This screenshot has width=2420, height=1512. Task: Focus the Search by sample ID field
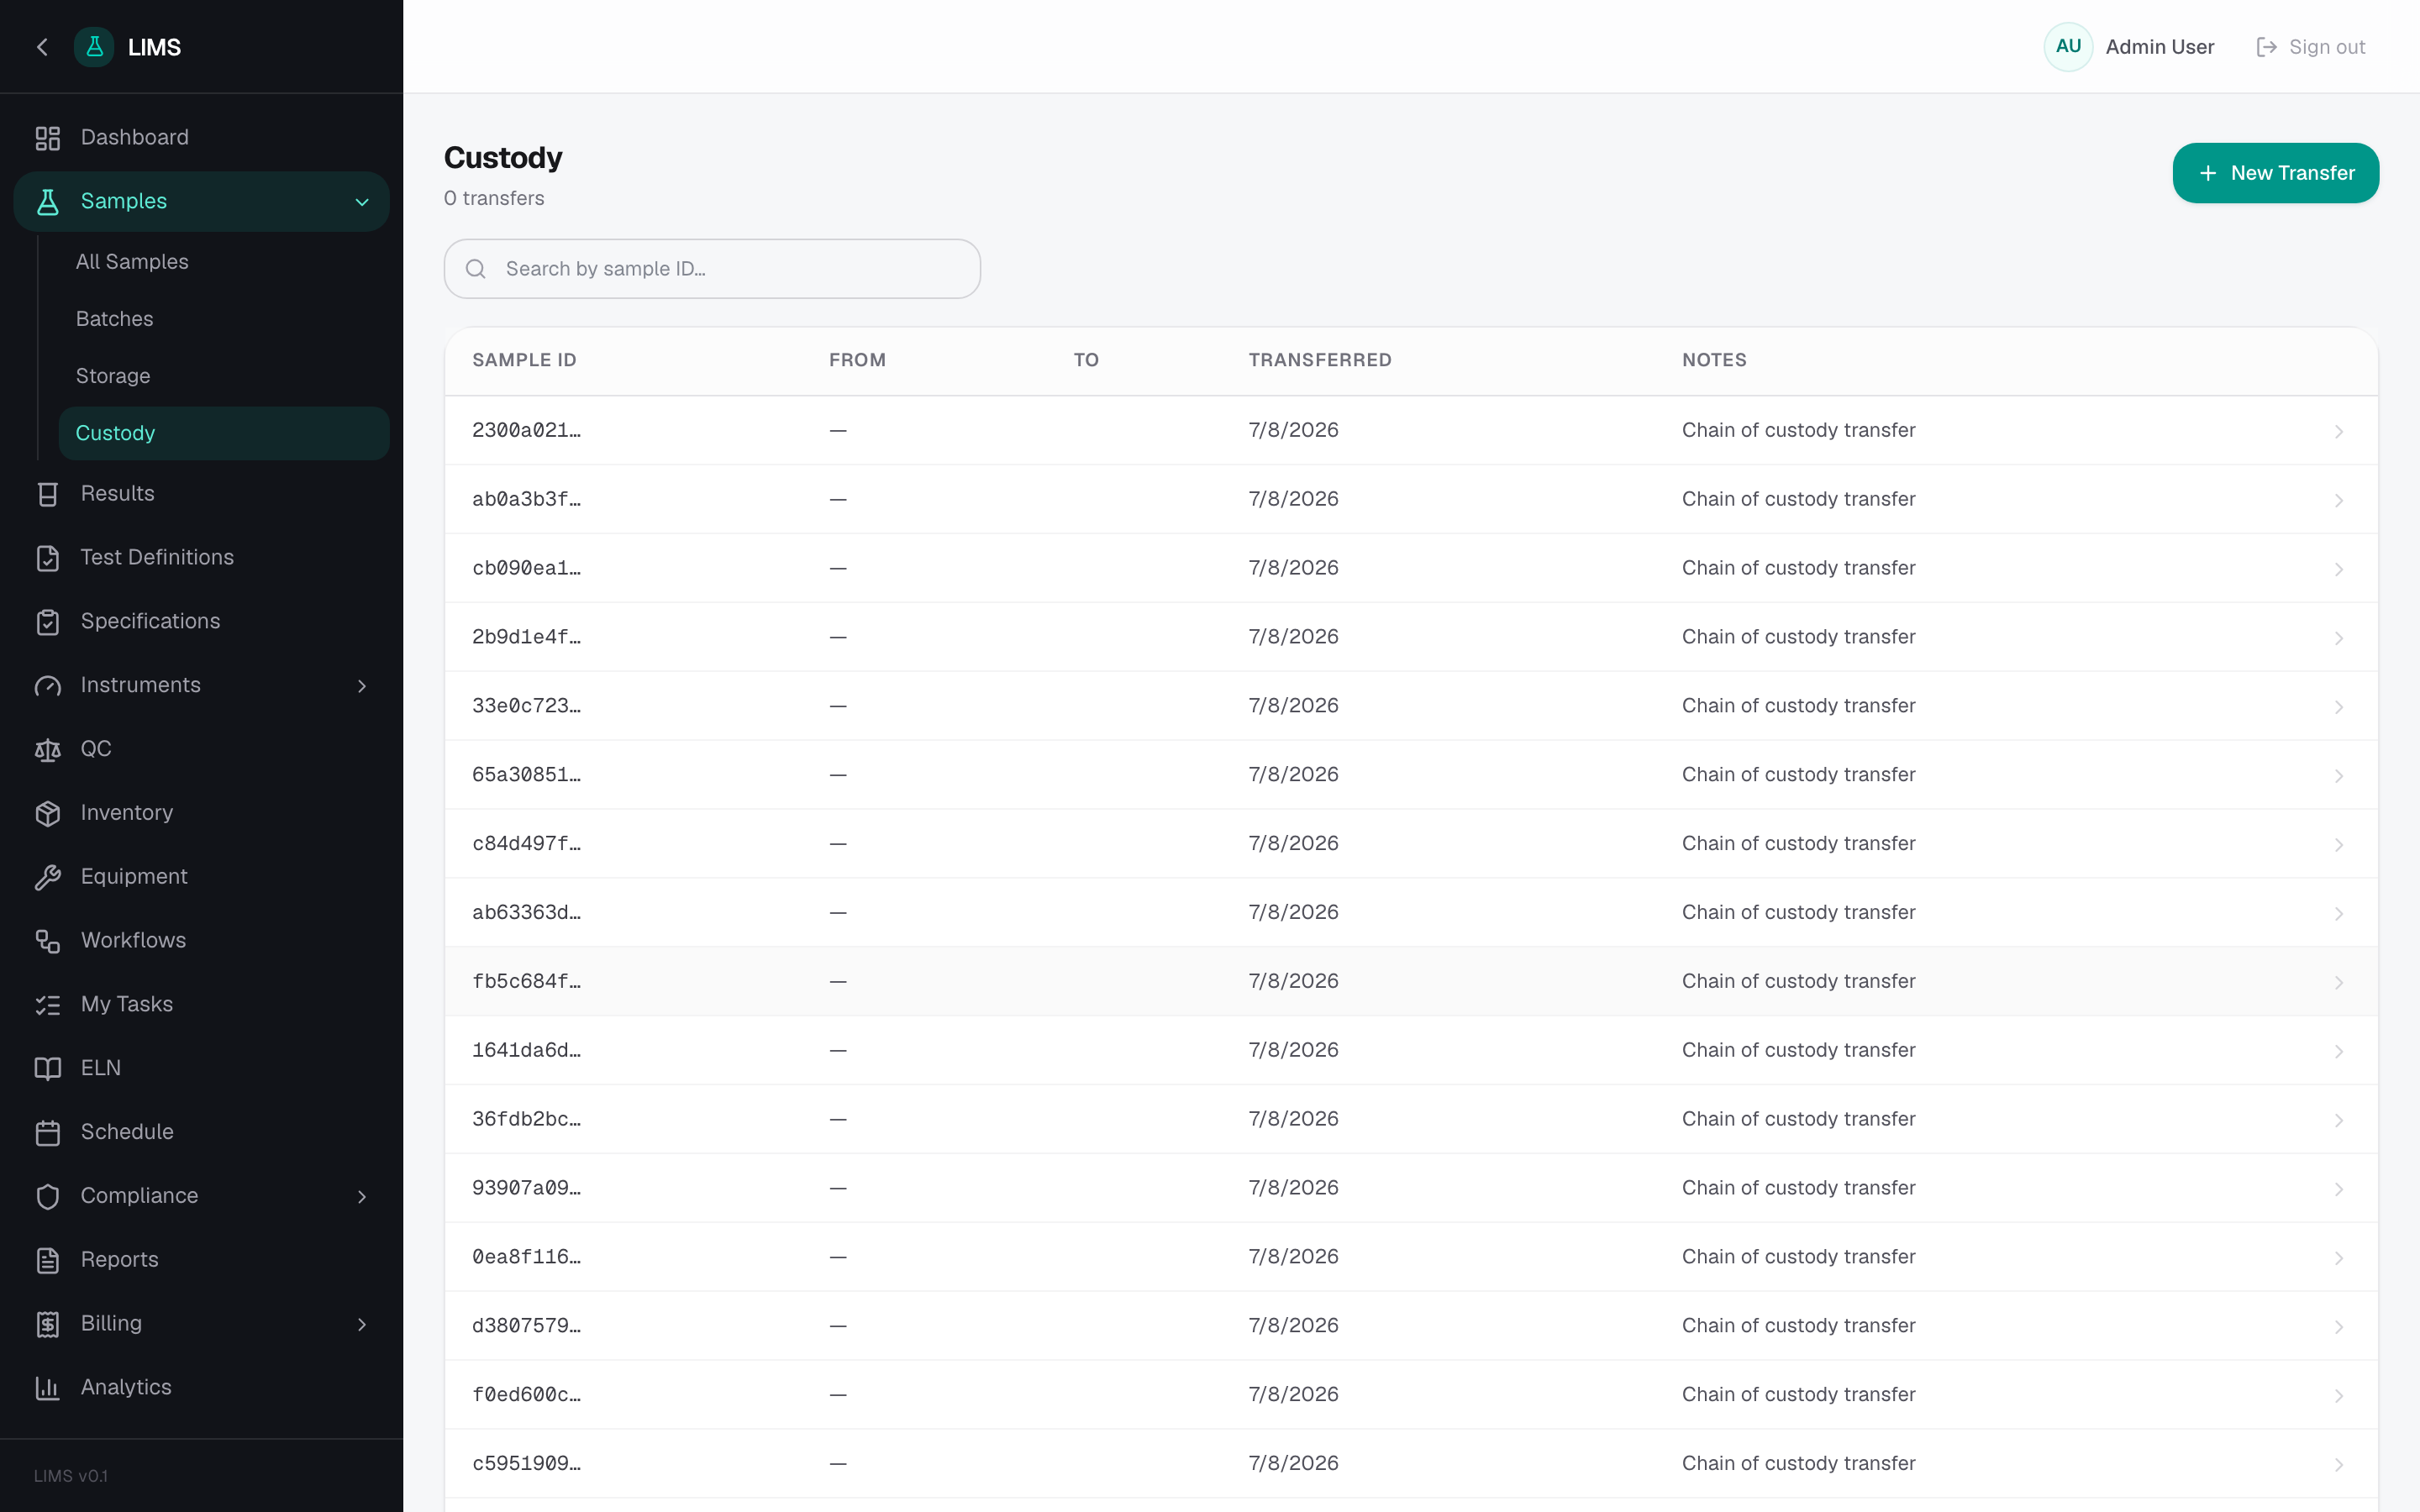click(x=712, y=269)
